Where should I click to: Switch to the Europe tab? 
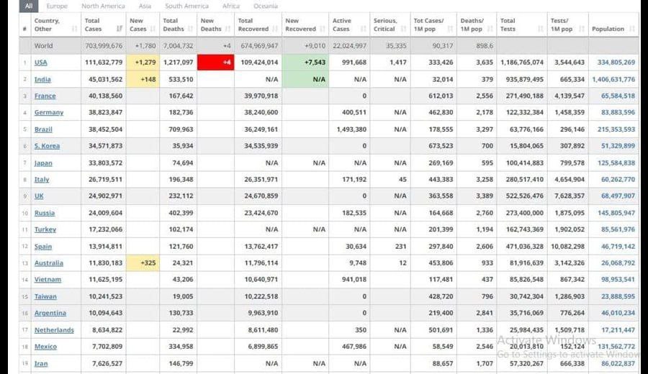(x=56, y=6)
